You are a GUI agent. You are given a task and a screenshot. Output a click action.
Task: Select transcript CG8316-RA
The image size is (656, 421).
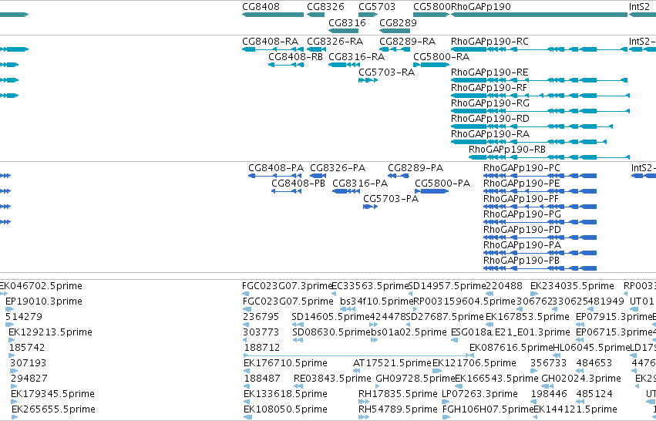(344, 65)
